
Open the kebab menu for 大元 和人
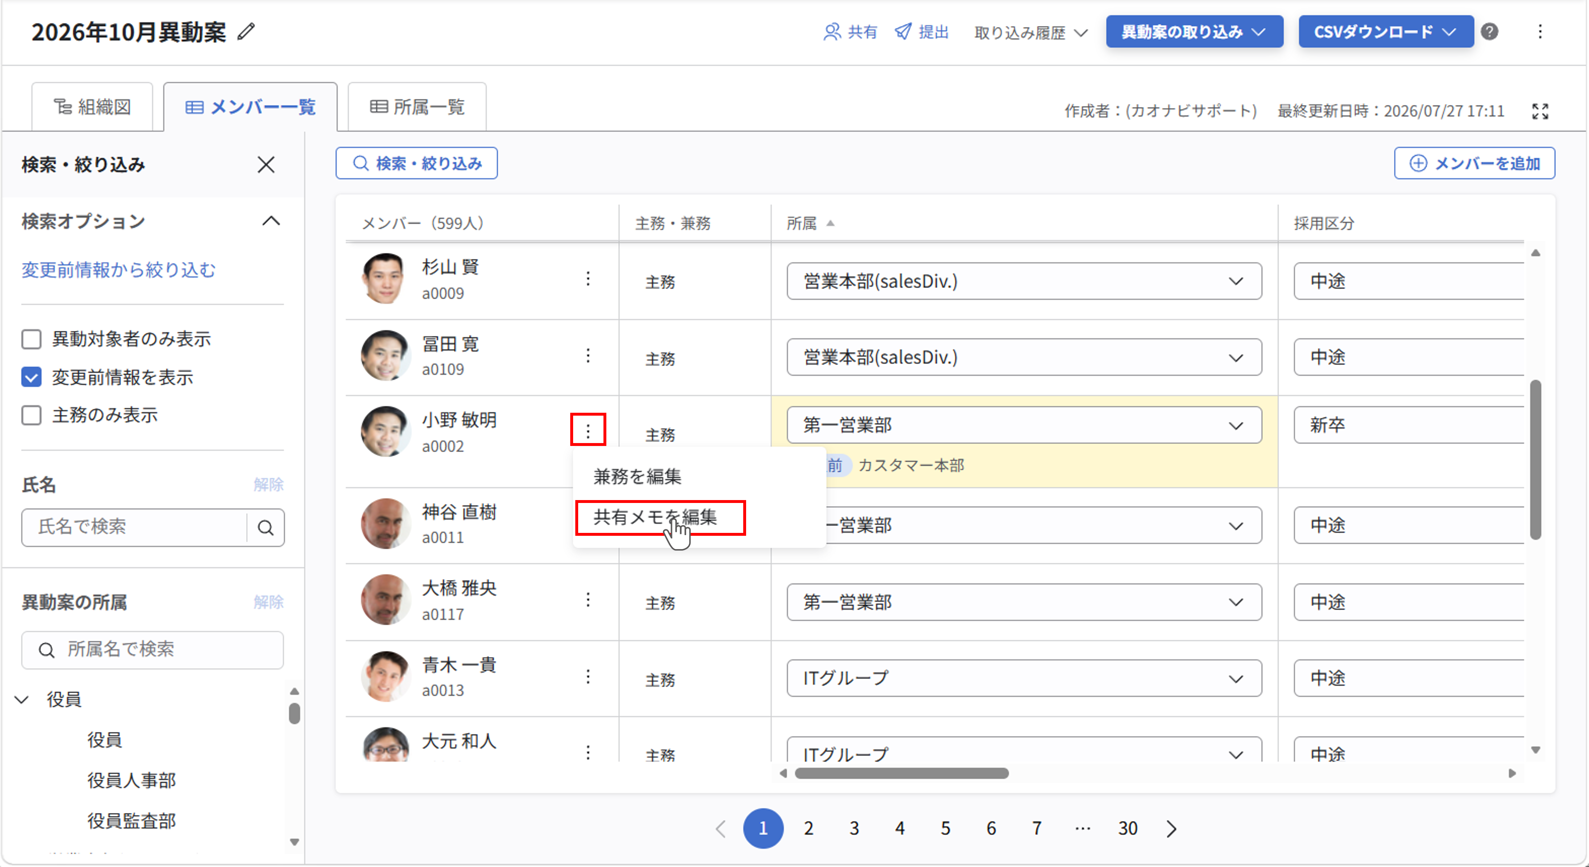pos(588,752)
